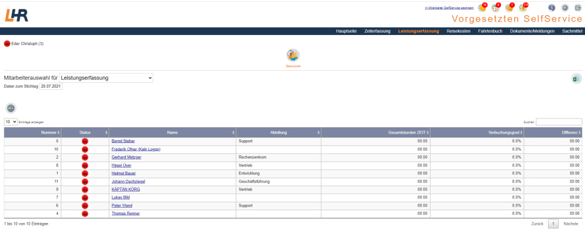This screenshot has height=230, width=585.
Task: Click status icon in Peter Wand row
Action: pyautogui.click(x=85, y=206)
